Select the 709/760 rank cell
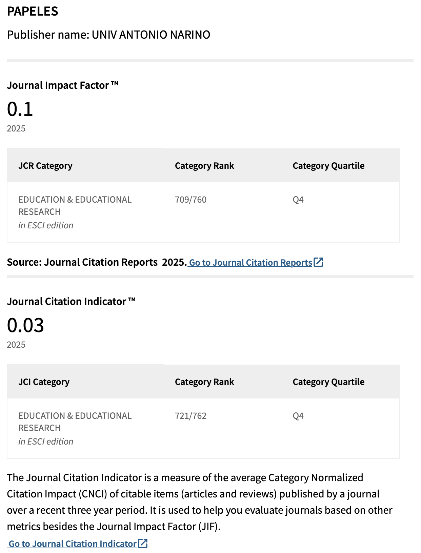The height and width of the screenshot is (553, 421). 191,200
